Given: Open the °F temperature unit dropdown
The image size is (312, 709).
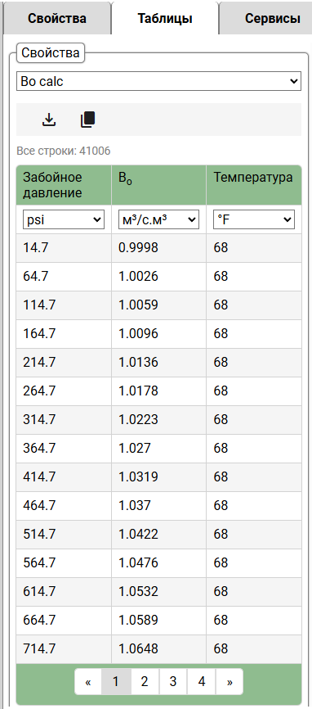Looking at the screenshot, I should (254, 219).
